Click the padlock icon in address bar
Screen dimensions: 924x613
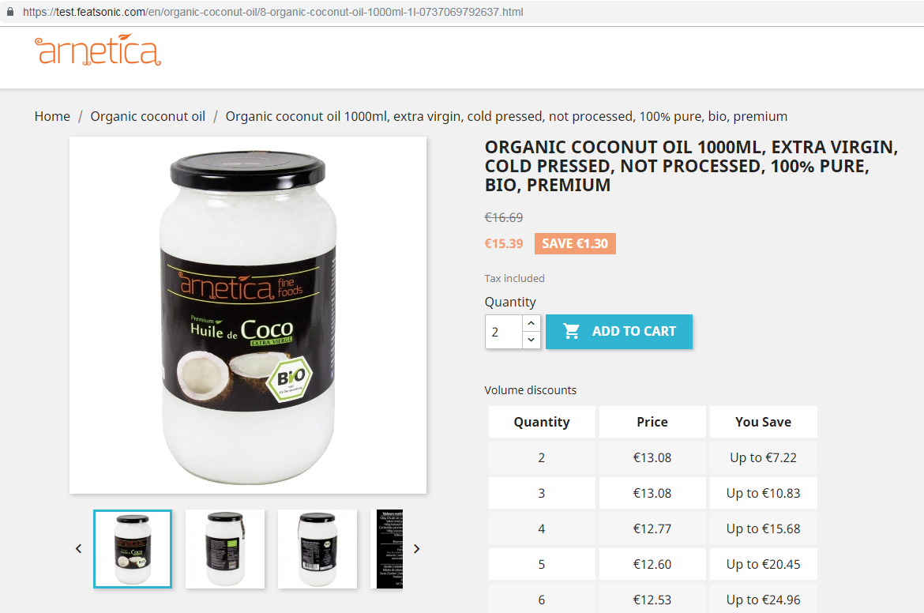[10, 12]
